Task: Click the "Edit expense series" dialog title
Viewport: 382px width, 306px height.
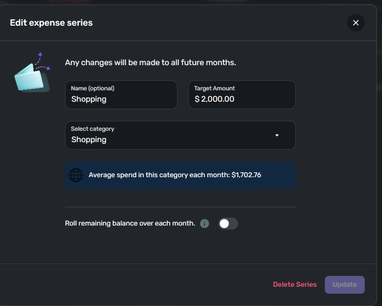Action: click(x=51, y=23)
